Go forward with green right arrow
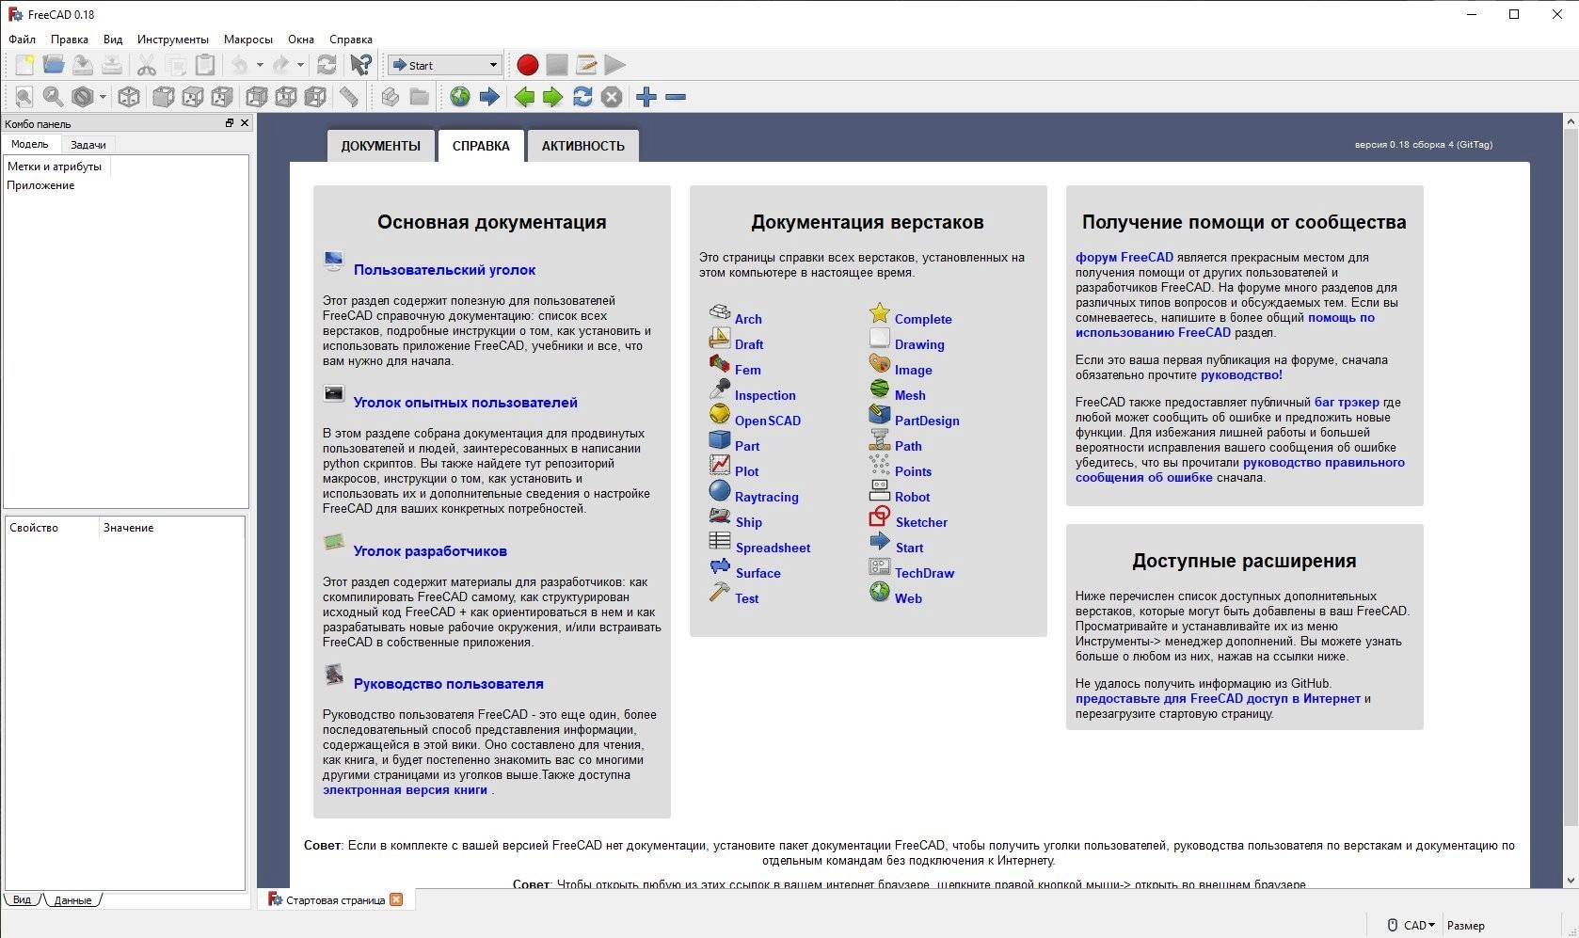The width and height of the screenshot is (1579, 938). tap(553, 97)
